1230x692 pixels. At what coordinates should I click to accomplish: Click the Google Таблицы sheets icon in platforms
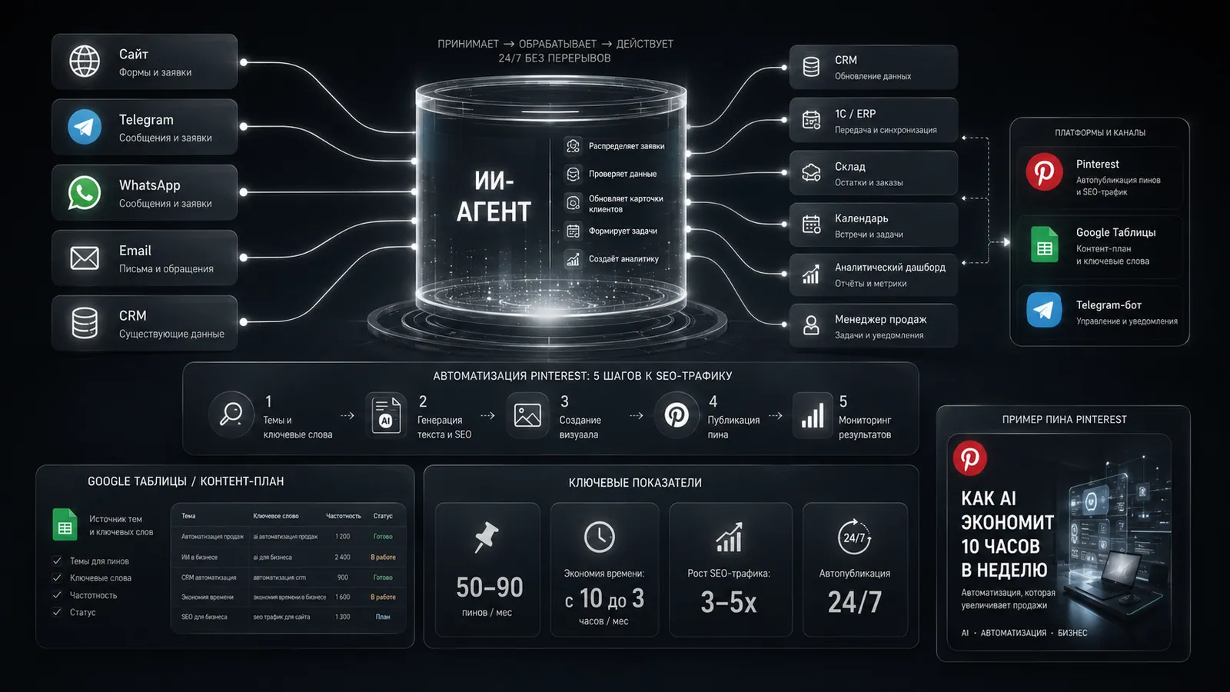point(1045,245)
